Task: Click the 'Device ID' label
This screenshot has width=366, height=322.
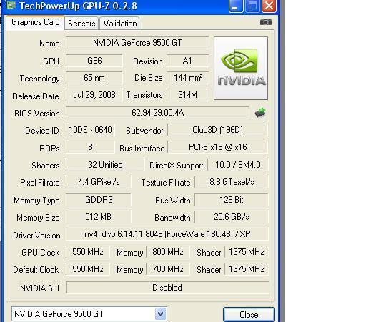Action: [42, 131]
